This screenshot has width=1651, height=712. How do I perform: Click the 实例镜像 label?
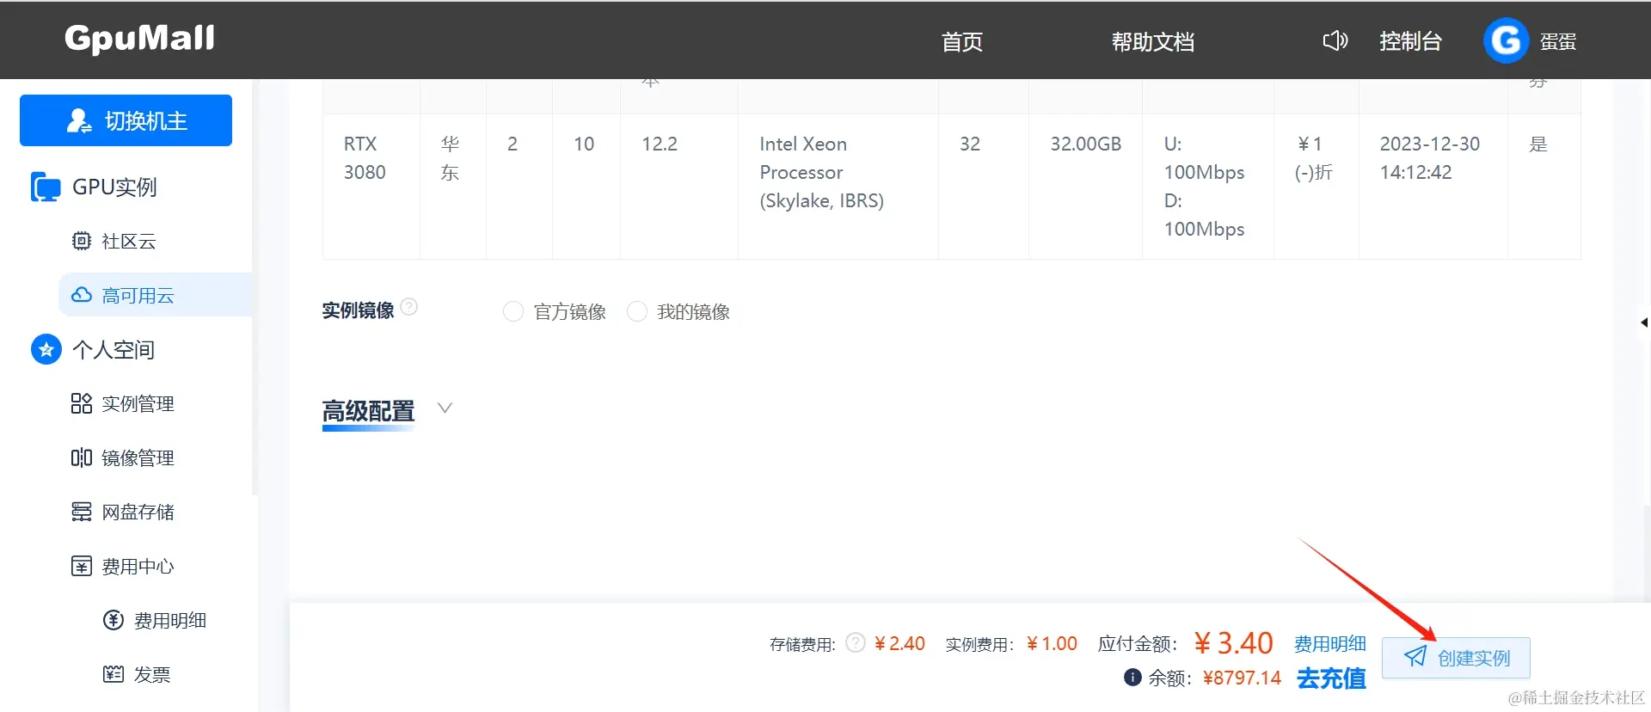[x=358, y=310]
